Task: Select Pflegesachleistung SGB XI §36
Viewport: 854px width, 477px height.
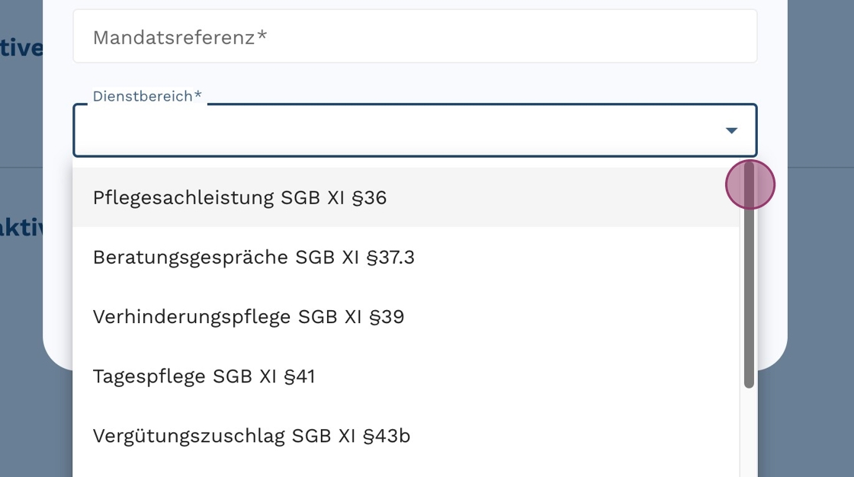Action: [x=239, y=198]
